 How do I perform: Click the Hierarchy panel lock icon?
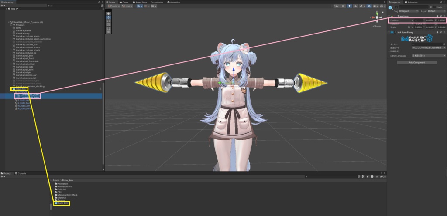pyautogui.click(x=100, y=2)
